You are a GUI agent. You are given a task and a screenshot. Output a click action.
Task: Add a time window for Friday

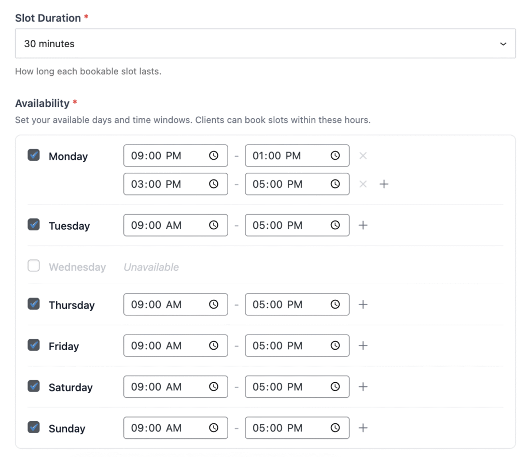363,345
